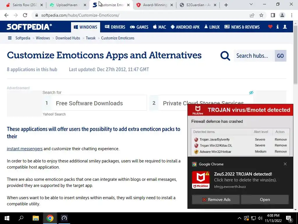Viewport: 298px width, 224px height.
Task: Click the info icon in Softpedia header
Action: pyautogui.click(x=277, y=27)
